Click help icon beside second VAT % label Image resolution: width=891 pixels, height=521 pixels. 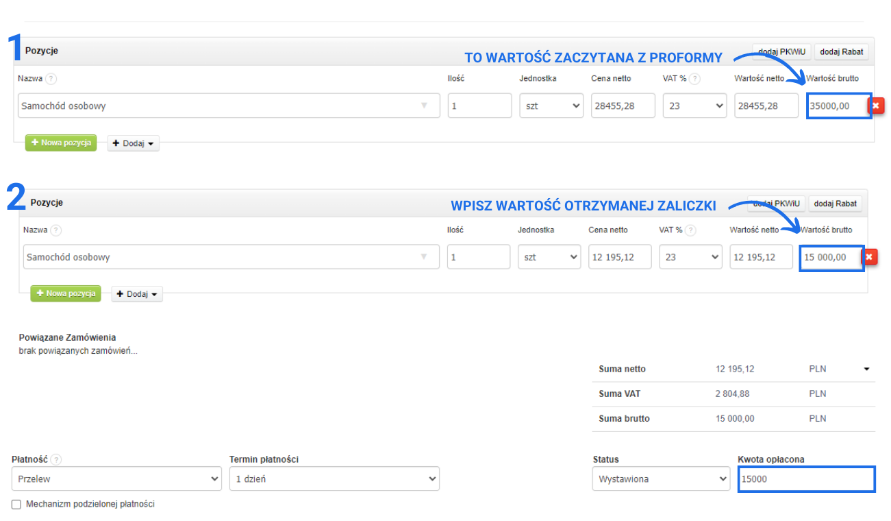691,230
